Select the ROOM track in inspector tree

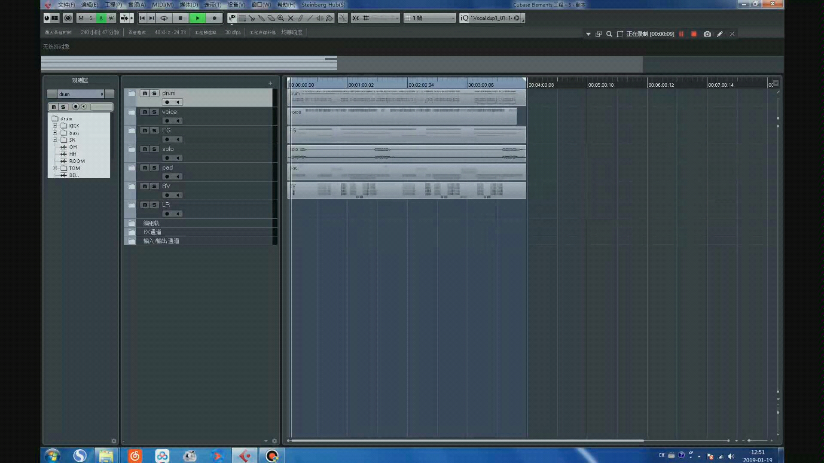coord(77,161)
